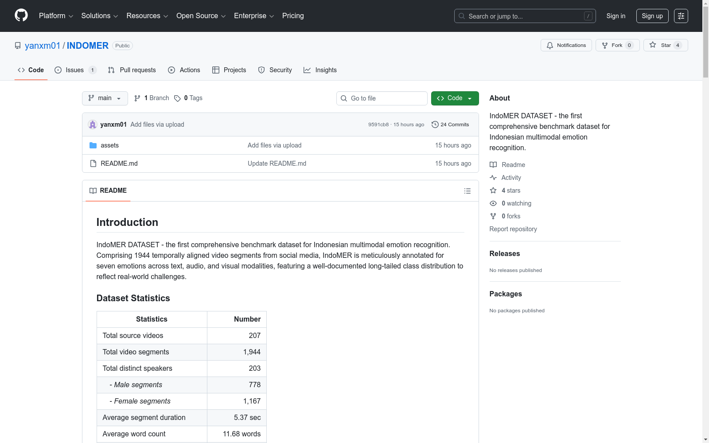
Task: View the 0 Tags list
Action: (188, 98)
